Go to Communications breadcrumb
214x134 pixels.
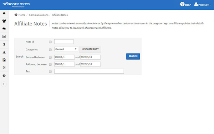39,15
